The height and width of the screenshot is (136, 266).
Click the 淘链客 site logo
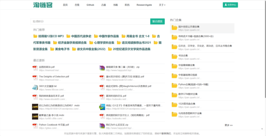(43, 5)
